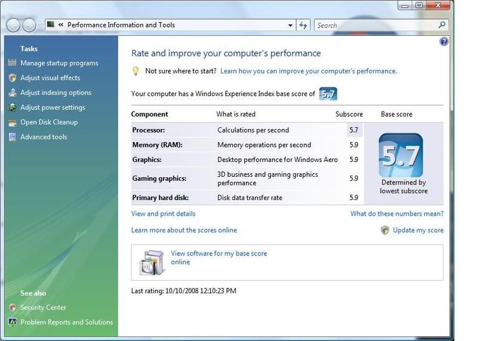The height and width of the screenshot is (341, 477).
Task: Click Performance Information and Tools address text
Action: pos(121,25)
